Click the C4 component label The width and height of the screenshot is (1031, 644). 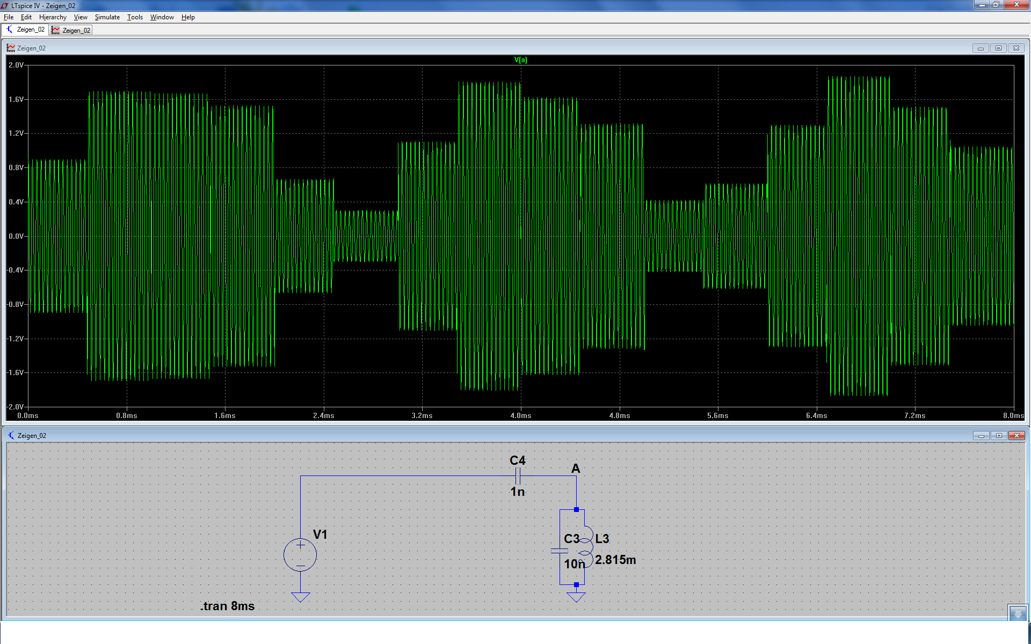click(x=518, y=460)
